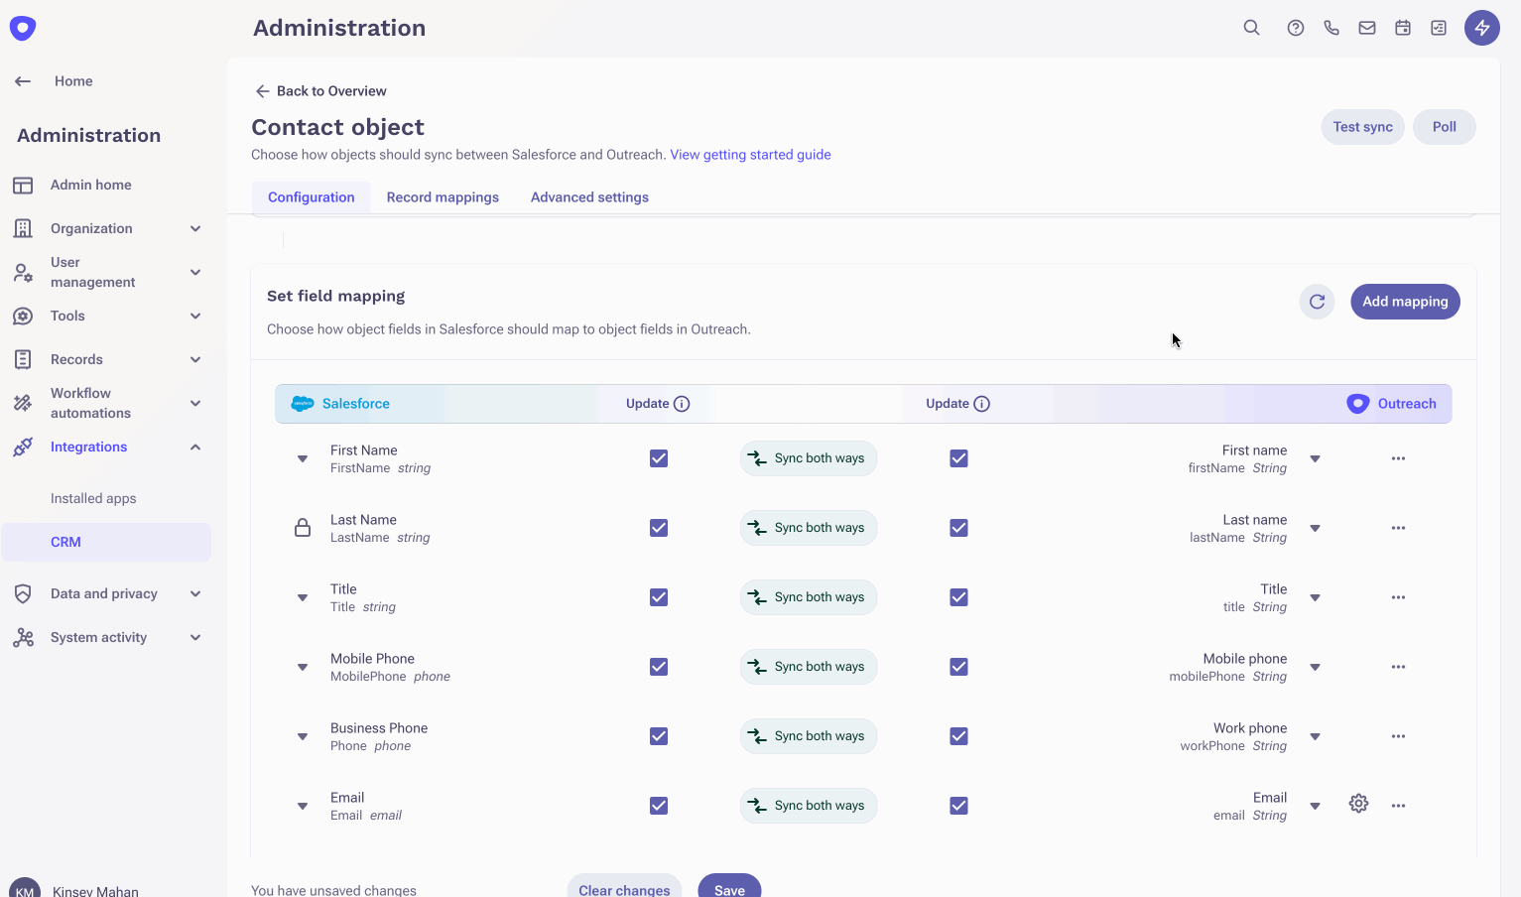
Task: Expand the Tools sidebar section
Action: (195, 317)
